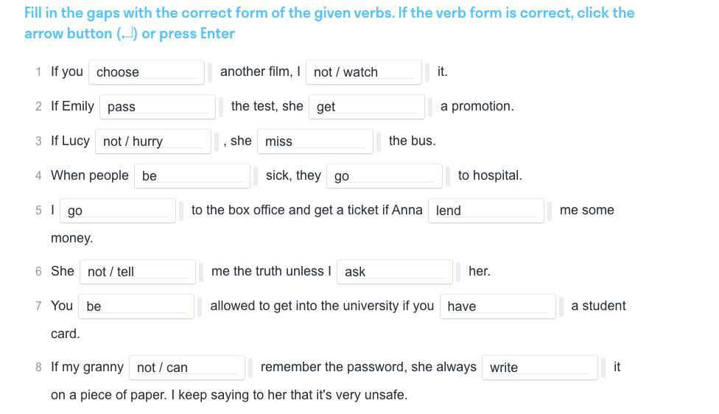The image size is (719, 414).
Task: Click the submit bar next to 'write' field
Action: pyautogui.click(x=604, y=368)
